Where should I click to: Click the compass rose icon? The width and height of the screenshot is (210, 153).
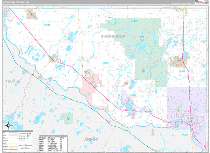(8, 125)
